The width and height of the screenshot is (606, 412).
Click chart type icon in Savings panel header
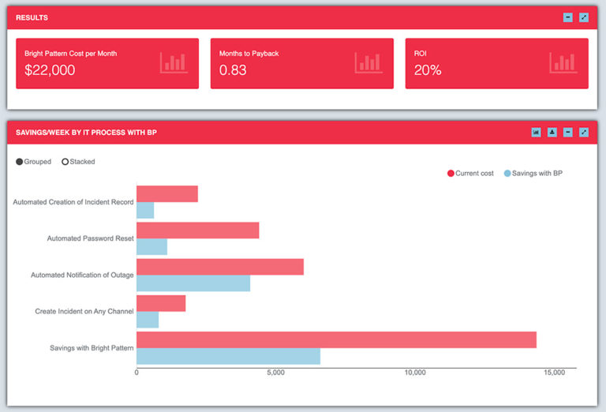point(536,132)
